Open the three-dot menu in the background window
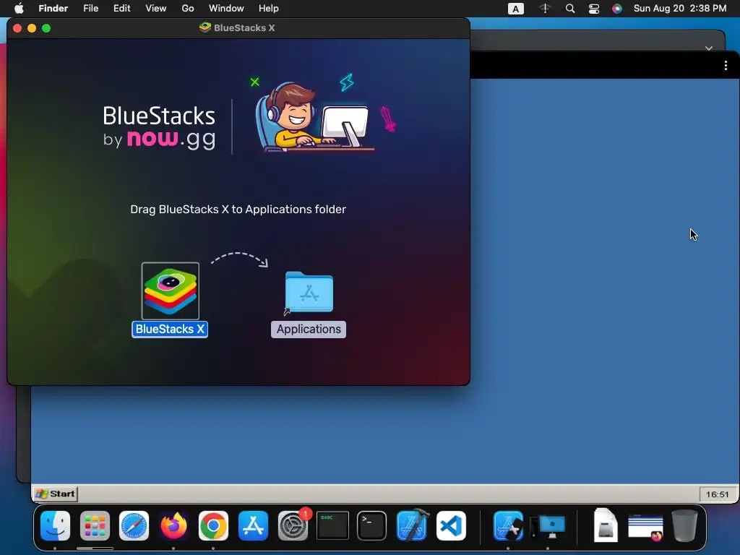 click(x=726, y=66)
